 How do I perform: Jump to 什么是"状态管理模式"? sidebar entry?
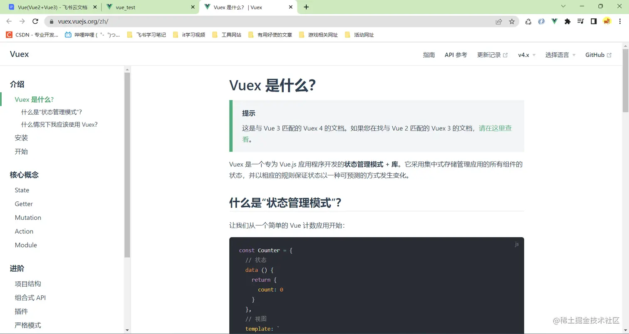click(52, 112)
